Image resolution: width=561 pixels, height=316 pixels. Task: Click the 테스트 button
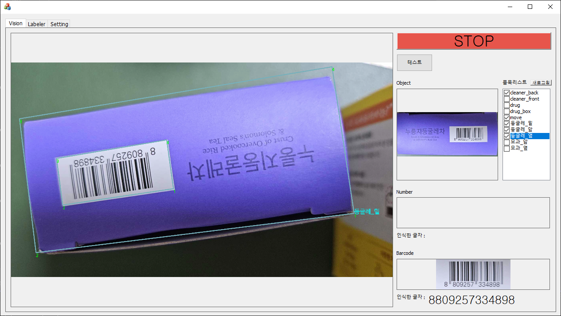pos(414,62)
